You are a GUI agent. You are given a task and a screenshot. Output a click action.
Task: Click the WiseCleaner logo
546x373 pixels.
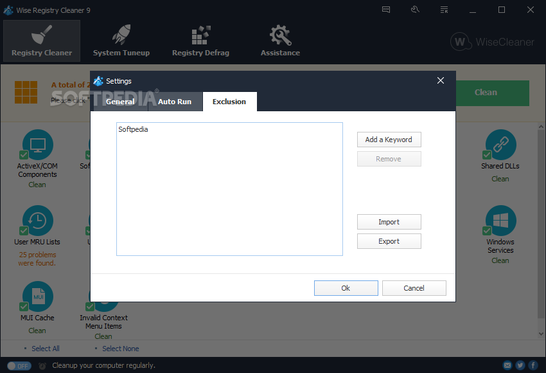492,42
